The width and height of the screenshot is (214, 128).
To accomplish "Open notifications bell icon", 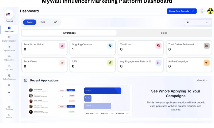I will pos(202,11).
